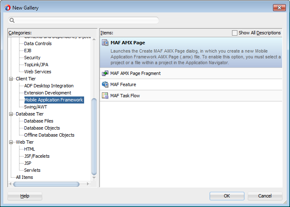
Task: Select Offline Database Objects category
Action: (49, 135)
